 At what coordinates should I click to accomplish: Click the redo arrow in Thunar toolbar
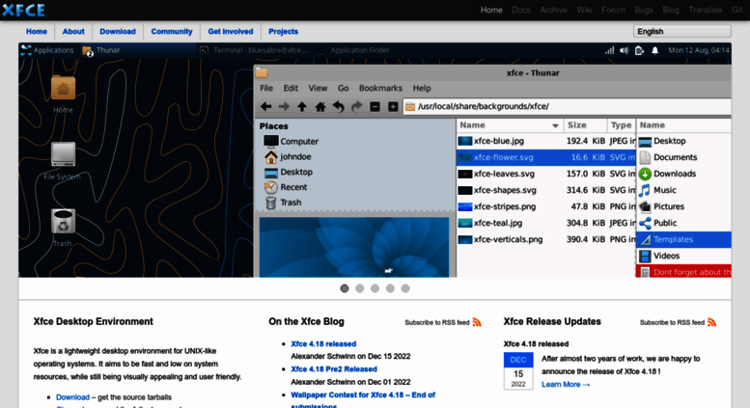[x=357, y=106]
